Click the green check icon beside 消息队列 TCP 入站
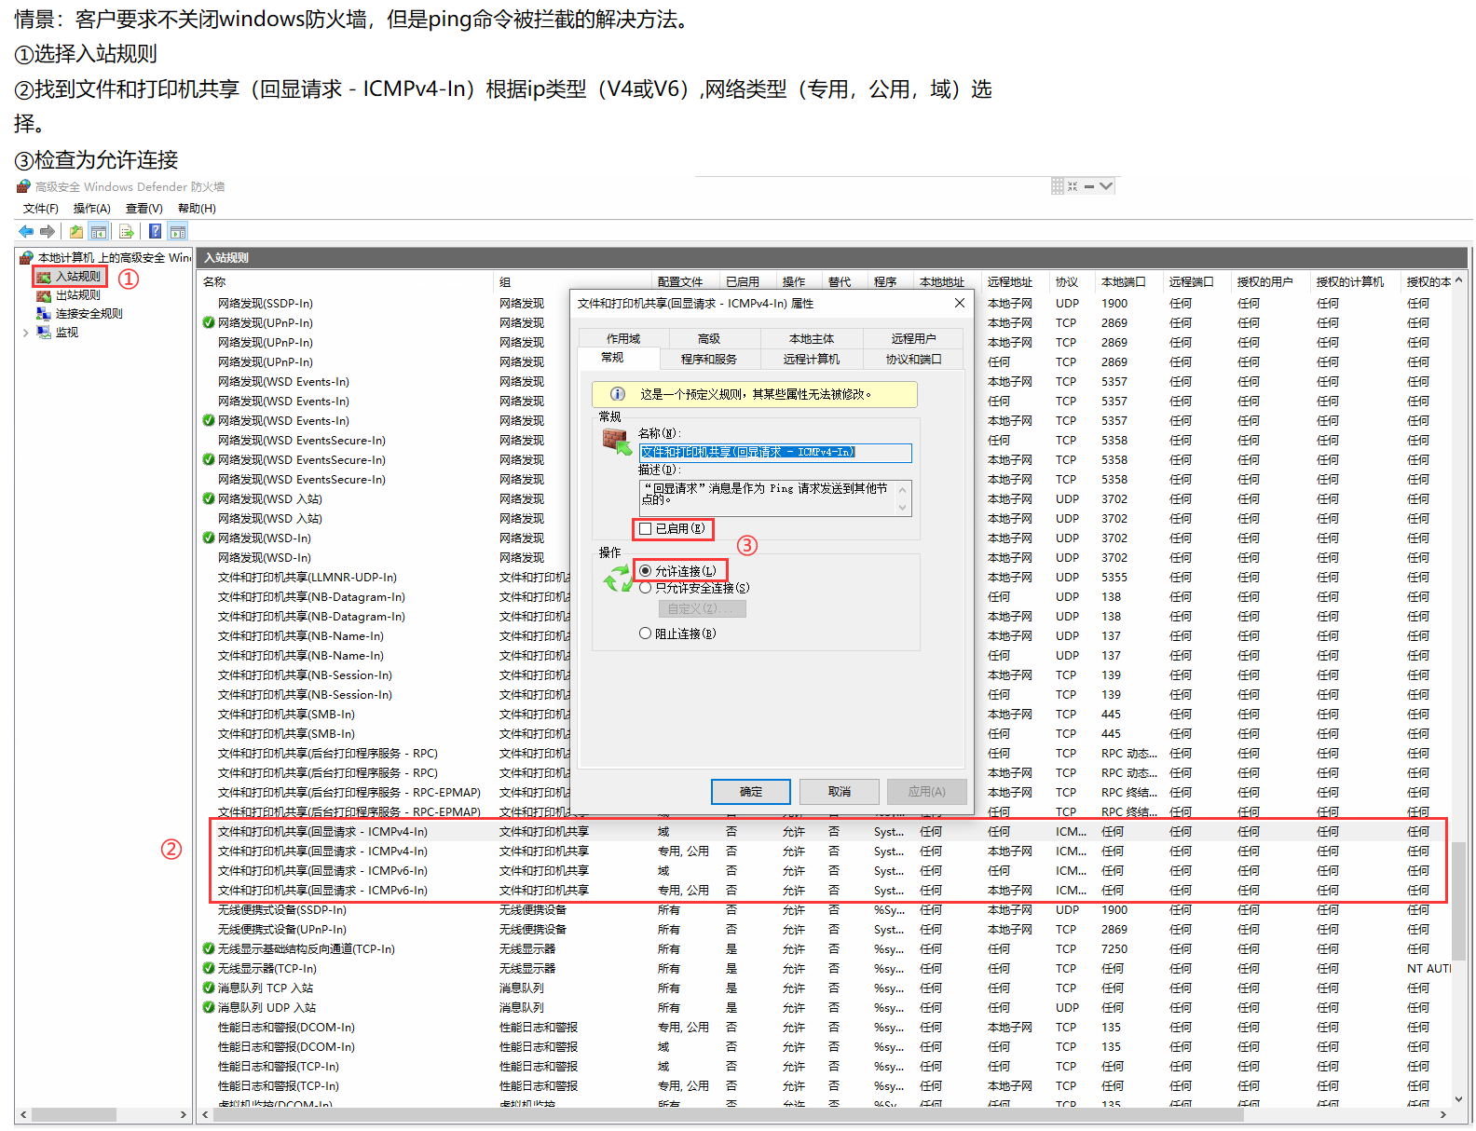Screen dimensions: 1476x1131 (x=209, y=988)
